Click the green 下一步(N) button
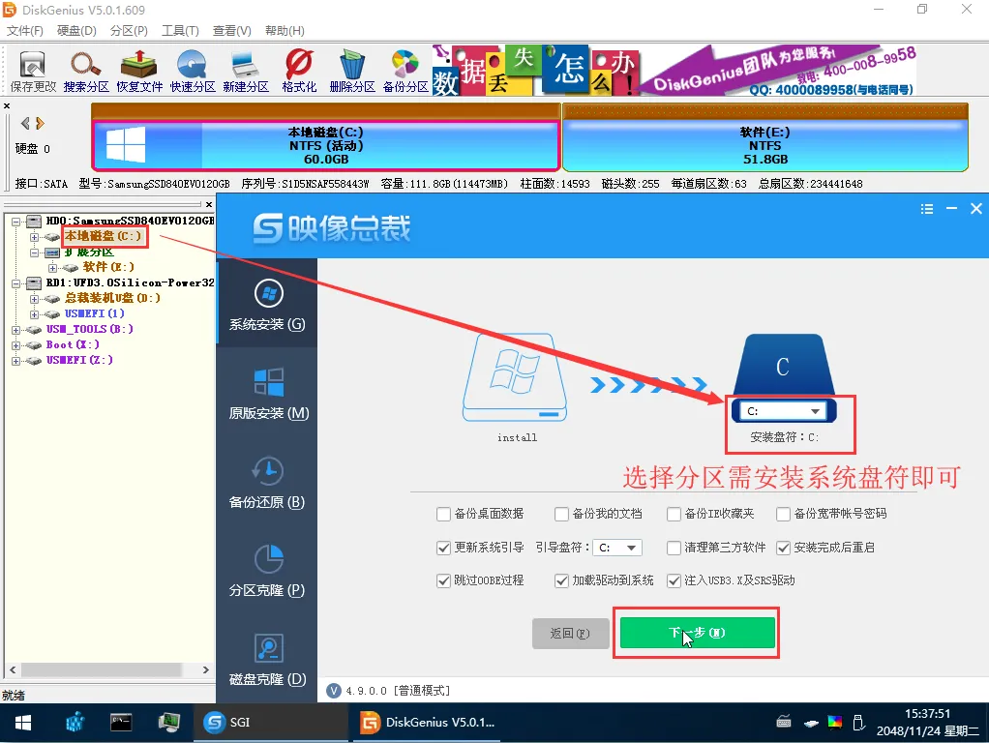 tap(697, 633)
